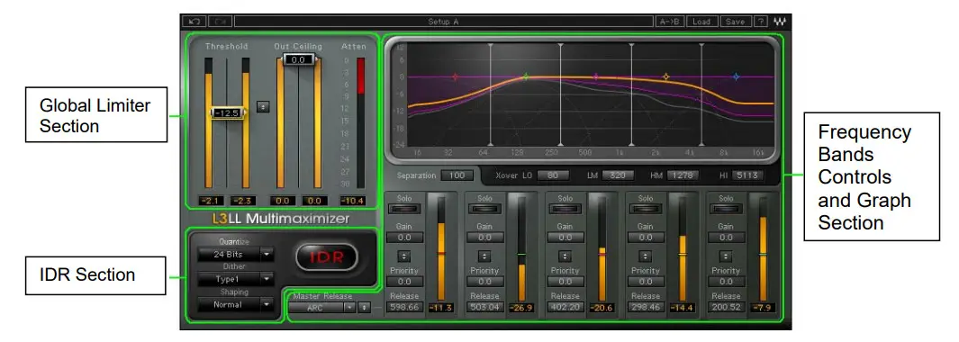Screen dimensions: 959x342
Task: Click the Load button
Action: [701, 22]
